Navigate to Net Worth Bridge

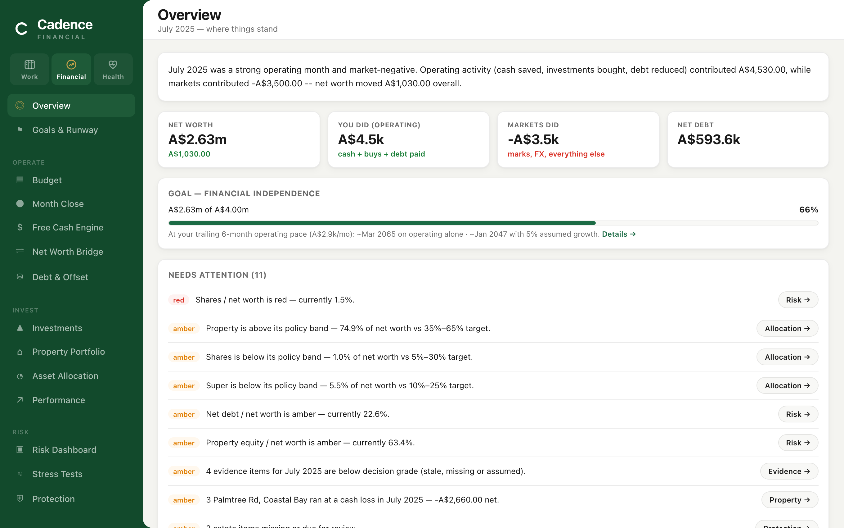point(71,252)
